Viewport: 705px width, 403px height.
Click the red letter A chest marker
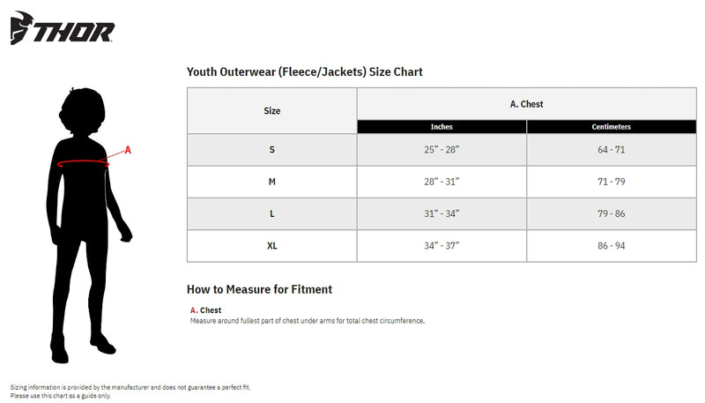(128, 150)
